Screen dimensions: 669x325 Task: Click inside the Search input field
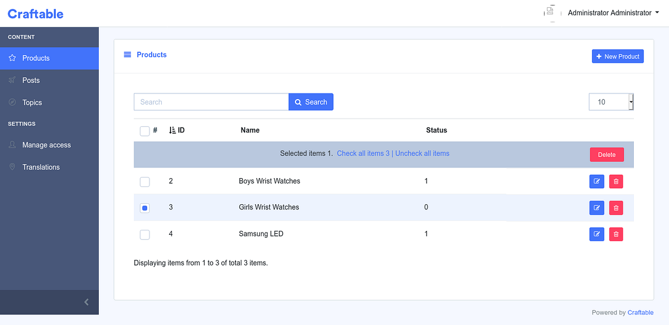(211, 102)
